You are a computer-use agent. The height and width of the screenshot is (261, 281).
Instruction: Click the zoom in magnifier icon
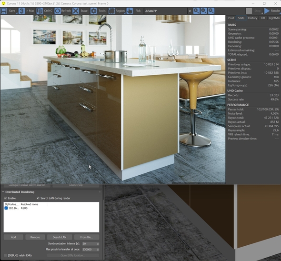click(196, 11)
